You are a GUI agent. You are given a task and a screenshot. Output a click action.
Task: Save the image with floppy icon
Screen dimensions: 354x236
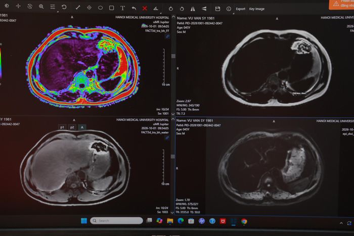tap(217, 9)
